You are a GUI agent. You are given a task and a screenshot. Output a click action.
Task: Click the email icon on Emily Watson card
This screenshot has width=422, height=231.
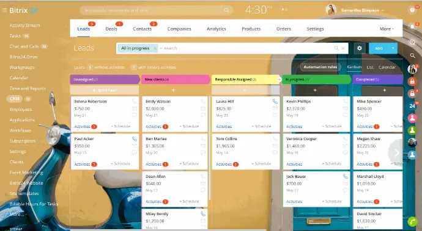tap(203, 108)
